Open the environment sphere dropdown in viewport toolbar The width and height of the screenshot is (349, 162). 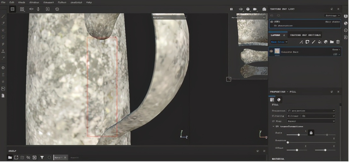248,9
